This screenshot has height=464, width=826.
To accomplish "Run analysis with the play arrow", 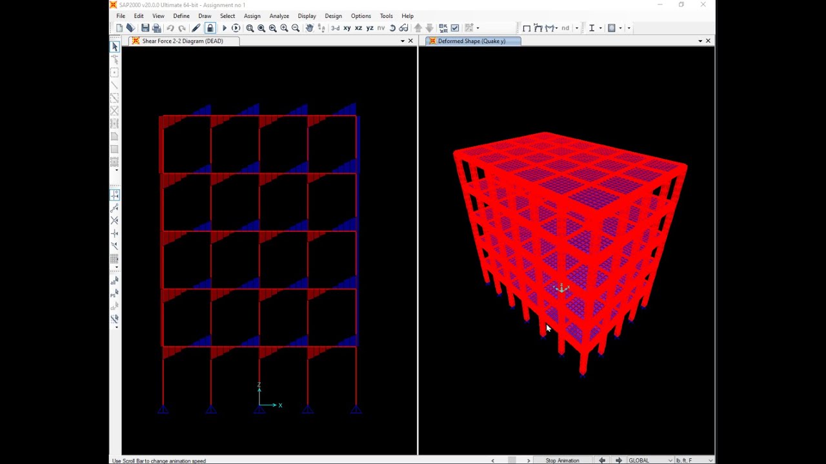I will point(224,28).
